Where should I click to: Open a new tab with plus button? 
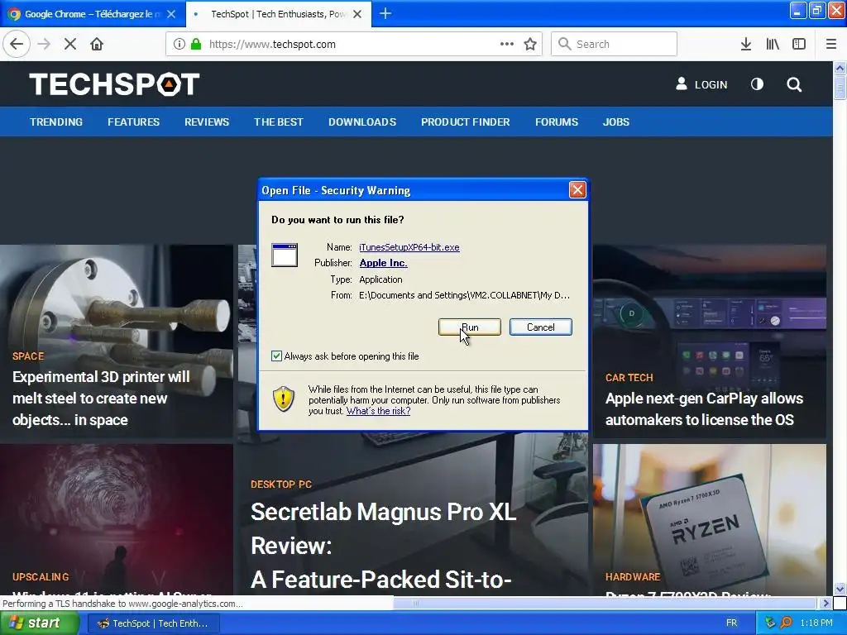pyautogui.click(x=385, y=13)
